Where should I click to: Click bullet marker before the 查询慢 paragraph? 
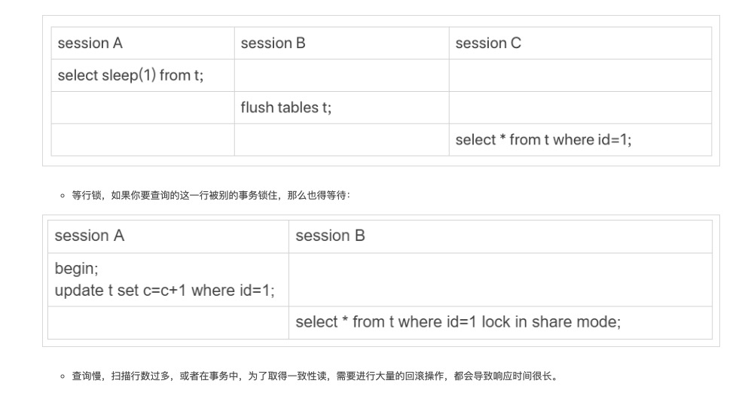pos(63,376)
